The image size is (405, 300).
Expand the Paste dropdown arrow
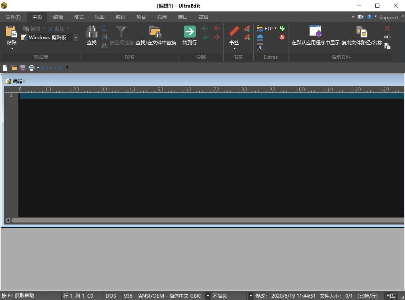pos(12,48)
